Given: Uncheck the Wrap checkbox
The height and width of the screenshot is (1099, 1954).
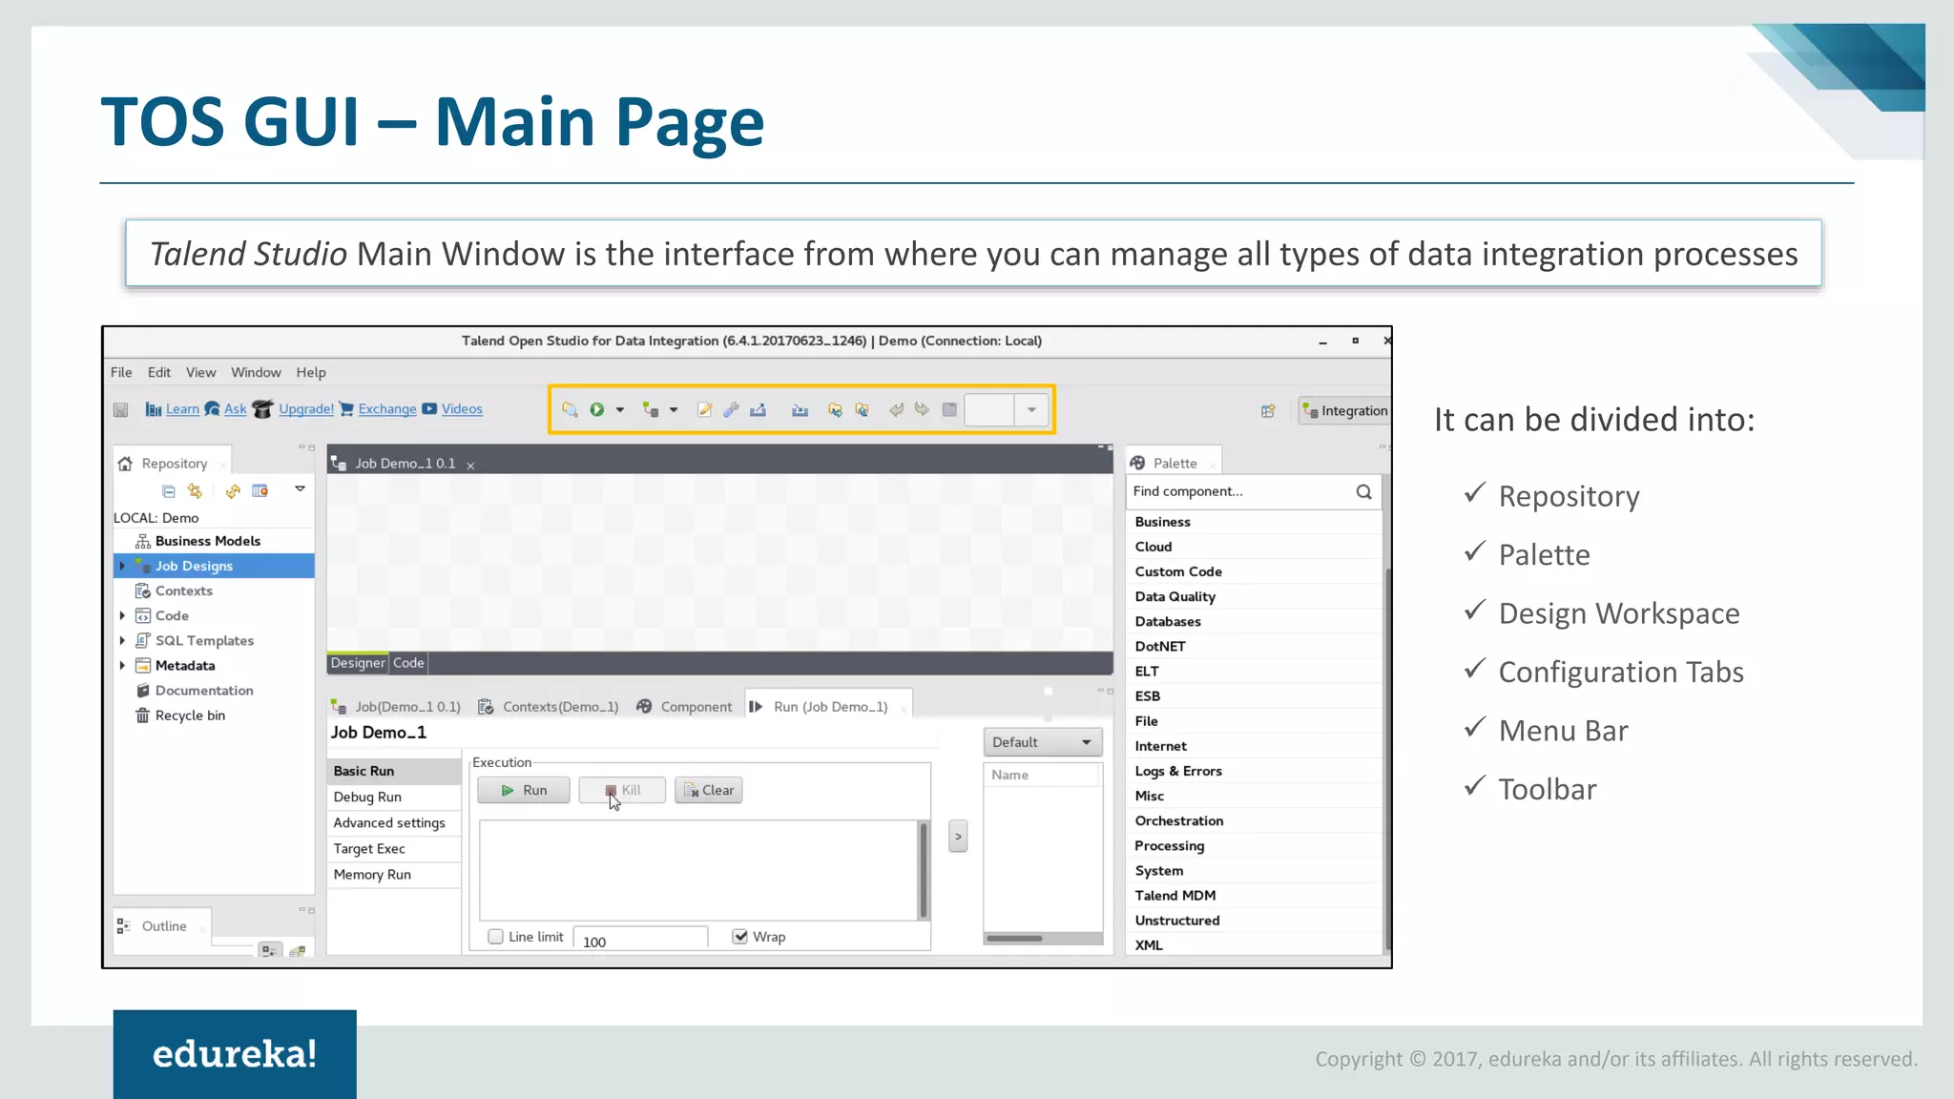Looking at the screenshot, I should [739, 936].
